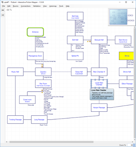Click 'Bronze door requires bronze key' note

pos(46,61)
